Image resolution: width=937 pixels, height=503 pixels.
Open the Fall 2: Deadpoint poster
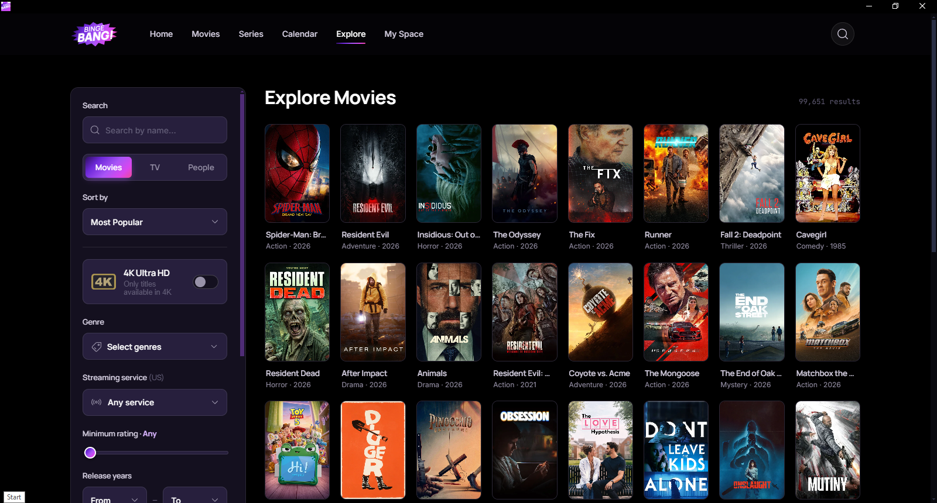[752, 173]
